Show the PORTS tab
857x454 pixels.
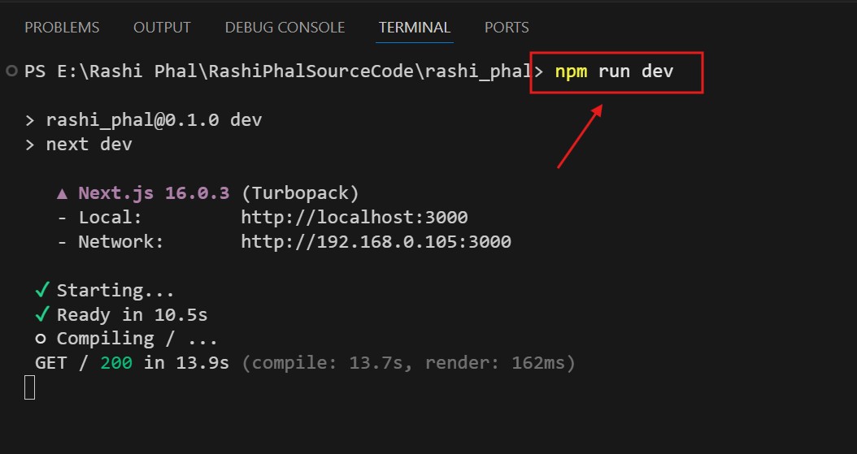(507, 28)
